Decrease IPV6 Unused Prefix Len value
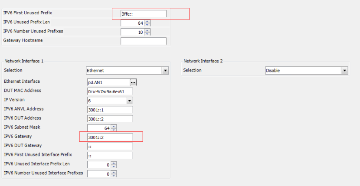This screenshot has width=360, height=186. pyautogui.click(x=147, y=24)
